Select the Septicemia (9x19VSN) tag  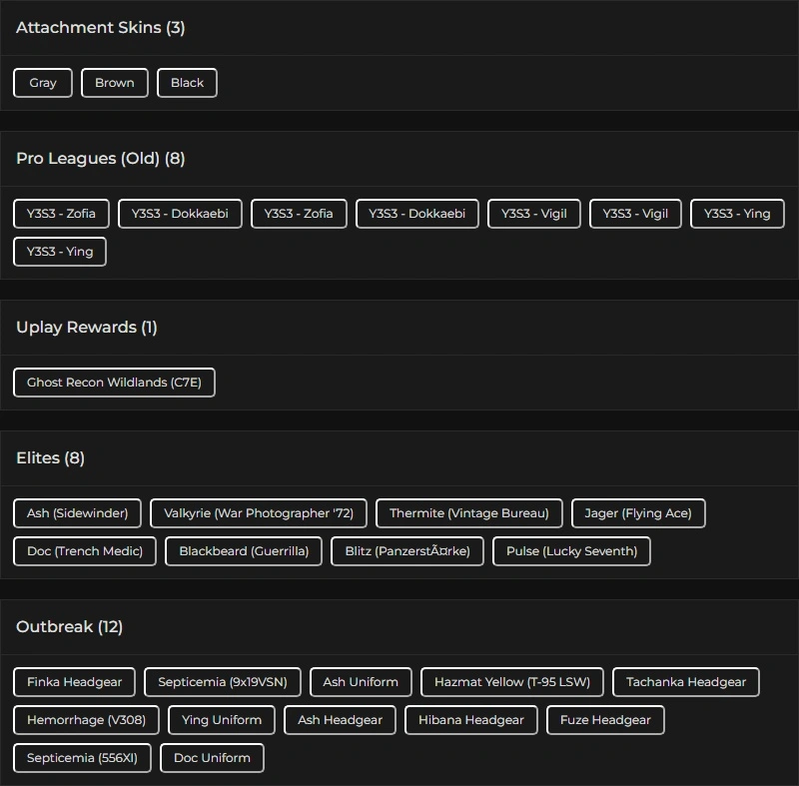tap(223, 681)
